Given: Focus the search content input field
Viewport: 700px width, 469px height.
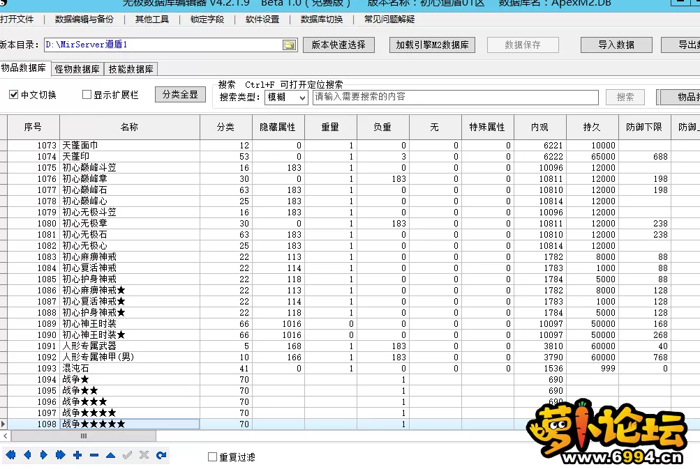Looking at the screenshot, I should click(x=455, y=97).
